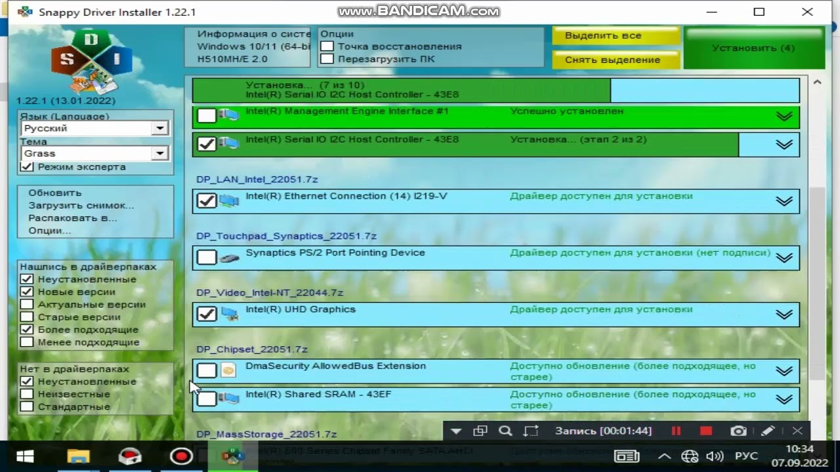Enable 'Старые версии' filter checkbox

(27, 317)
